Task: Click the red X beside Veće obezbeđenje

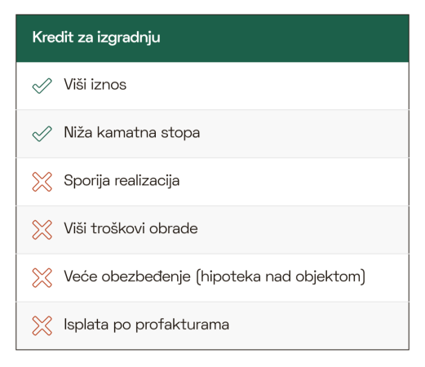Action: point(42,277)
